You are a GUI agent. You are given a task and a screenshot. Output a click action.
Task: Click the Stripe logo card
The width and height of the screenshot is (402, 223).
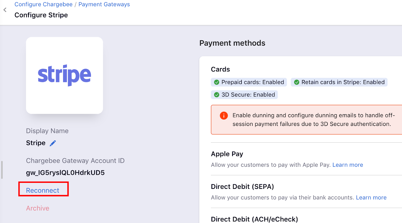(x=65, y=76)
